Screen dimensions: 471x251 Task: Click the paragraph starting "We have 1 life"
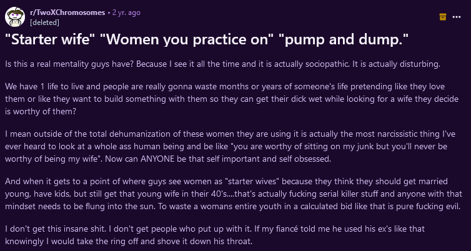232,99
